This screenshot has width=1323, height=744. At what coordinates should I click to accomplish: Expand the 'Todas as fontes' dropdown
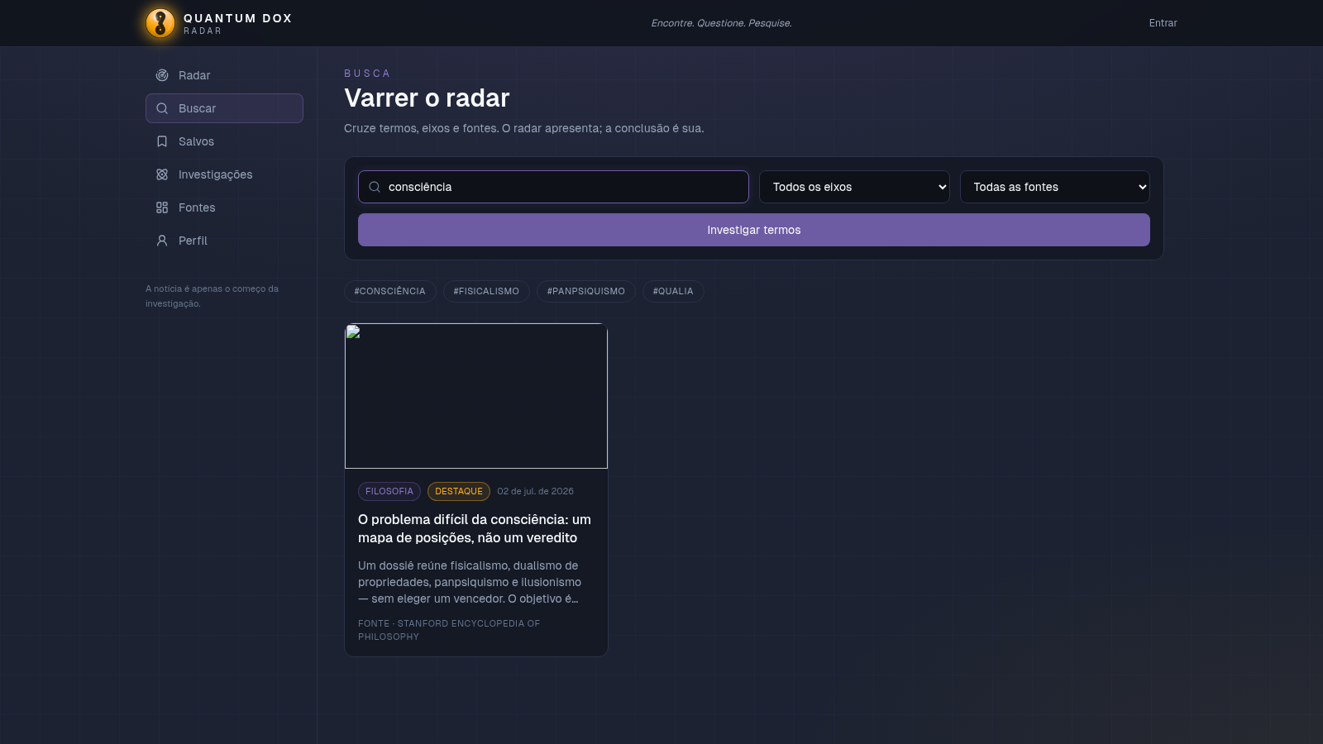(x=1055, y=187)
